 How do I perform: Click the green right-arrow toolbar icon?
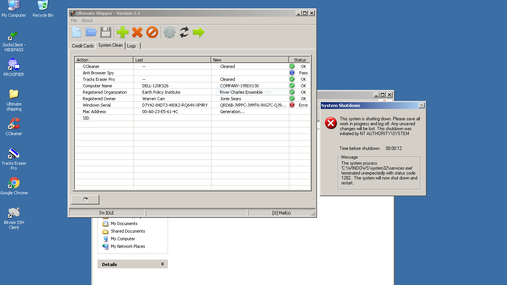tap(199, 32)
